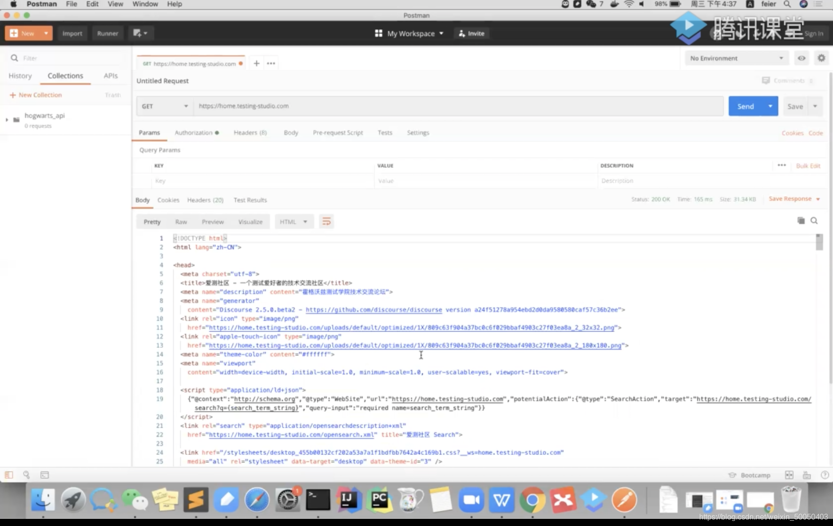Click New Collection link
833x526 pixels.
click(x=36, y=95)
